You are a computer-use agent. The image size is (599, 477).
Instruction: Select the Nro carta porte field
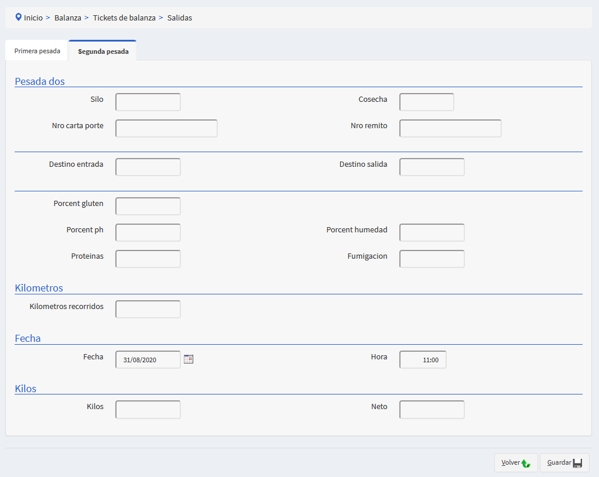(166, 129)
